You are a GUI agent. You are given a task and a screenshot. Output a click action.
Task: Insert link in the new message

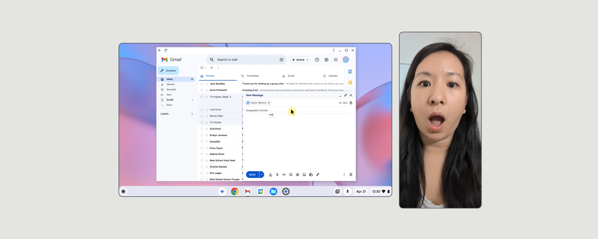tap(284, 175)
